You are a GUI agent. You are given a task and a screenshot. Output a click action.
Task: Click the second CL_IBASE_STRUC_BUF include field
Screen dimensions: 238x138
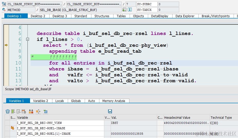coord(94,4)
